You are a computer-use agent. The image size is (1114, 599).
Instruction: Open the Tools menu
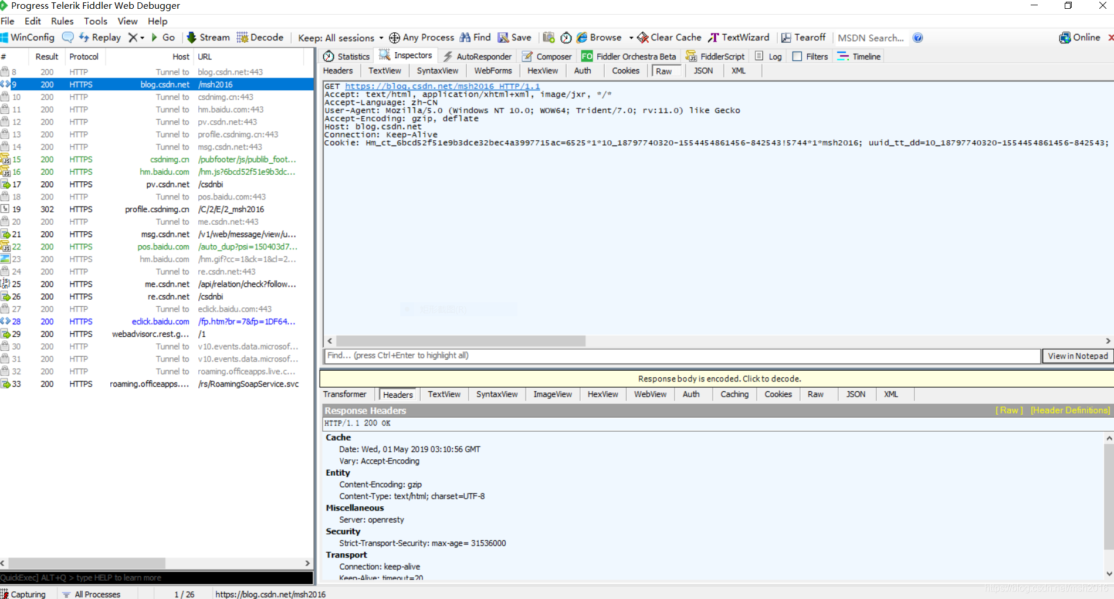pos(96,21)
